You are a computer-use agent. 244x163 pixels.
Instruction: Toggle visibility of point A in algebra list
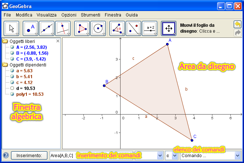coord(12,47)
